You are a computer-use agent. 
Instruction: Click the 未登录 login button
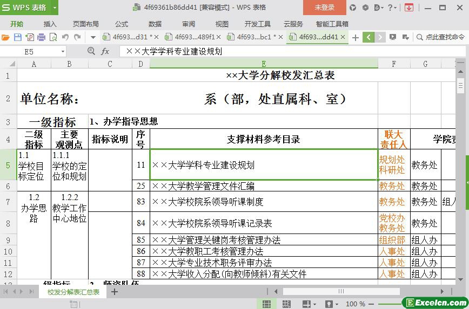click(x=324, y=8)
